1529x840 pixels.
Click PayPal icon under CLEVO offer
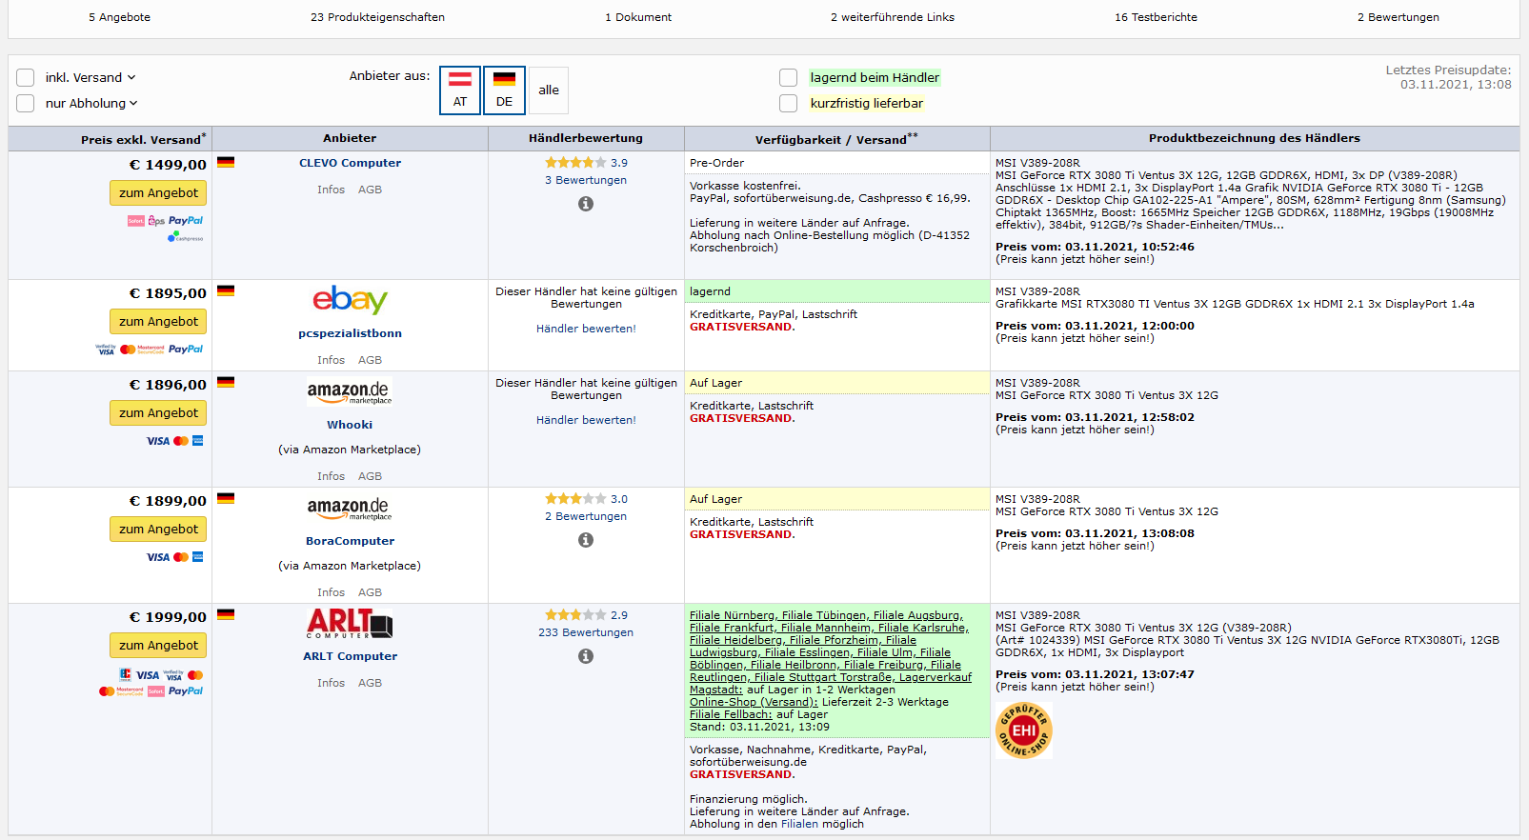tap(186, 221)
